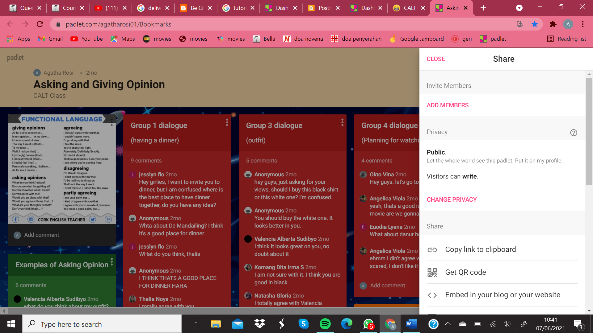Click the Twitter icon on the Cork English Teacher image
The width and height of the screenshot is (593, 333).
tap(92, 220)
